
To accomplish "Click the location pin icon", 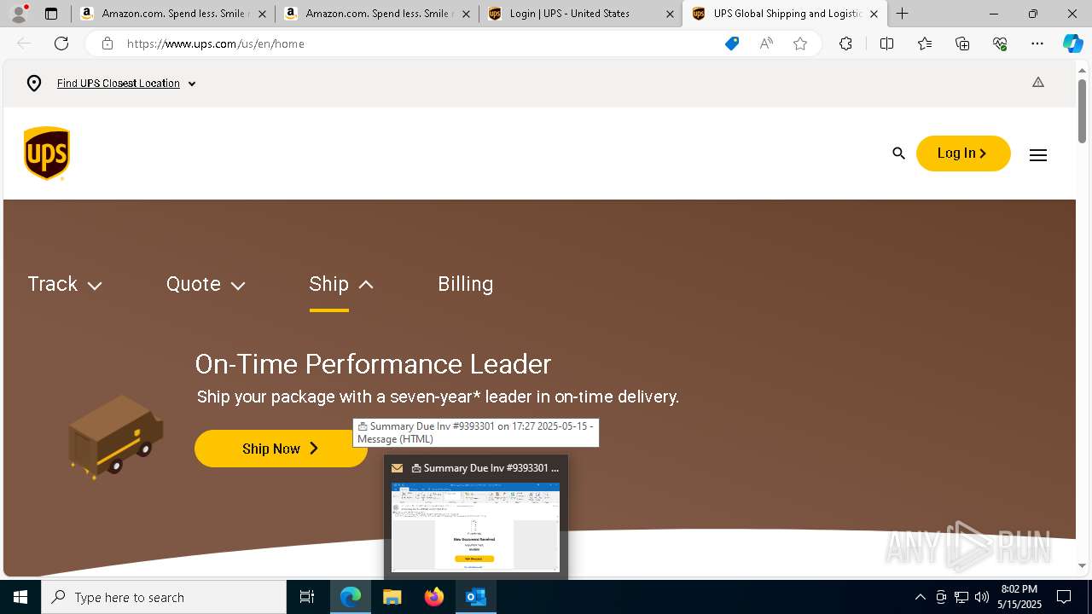I will 34,84.
